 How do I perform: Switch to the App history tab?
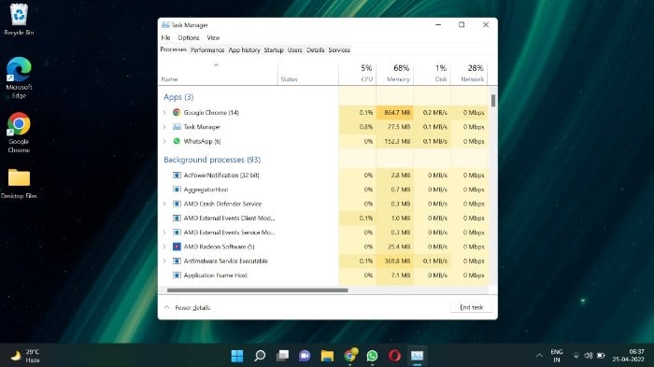pos(244,50)
